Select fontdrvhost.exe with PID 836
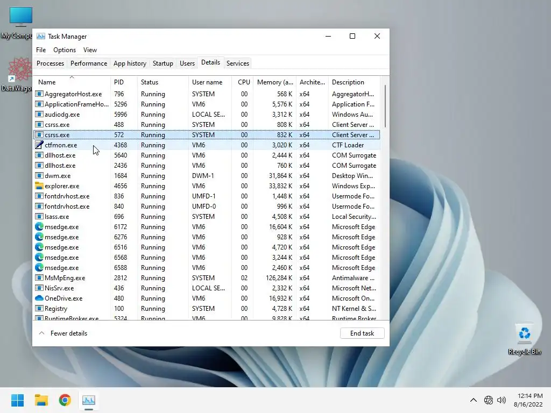Screen dimensions: 551x413 207,196
